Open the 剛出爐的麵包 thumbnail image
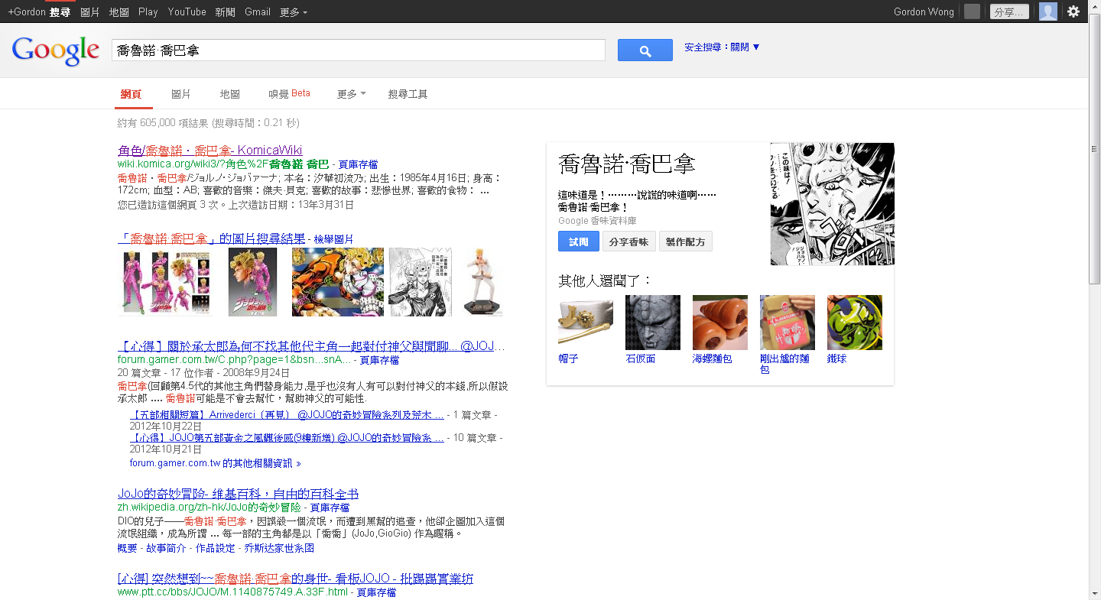 click(787, 323)
